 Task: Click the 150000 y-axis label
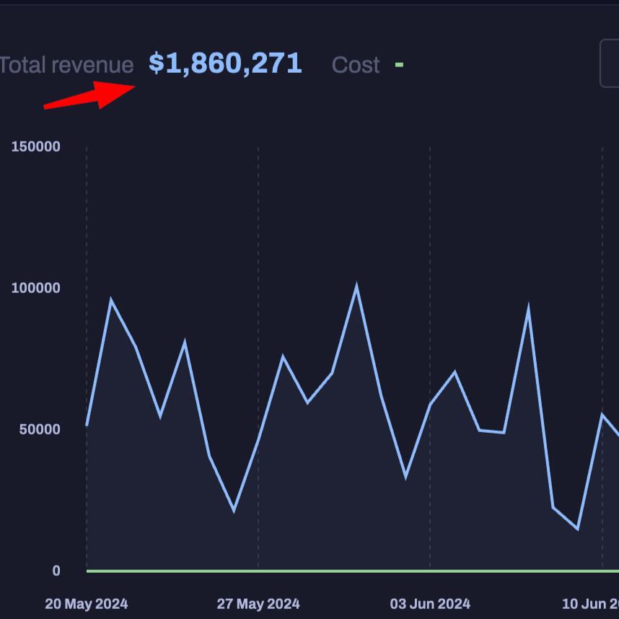[35, 146]
